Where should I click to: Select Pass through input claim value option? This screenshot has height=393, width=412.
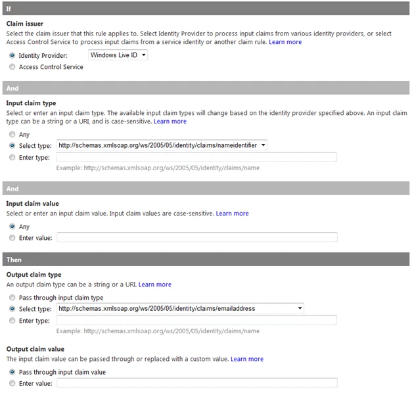(12, 372)
